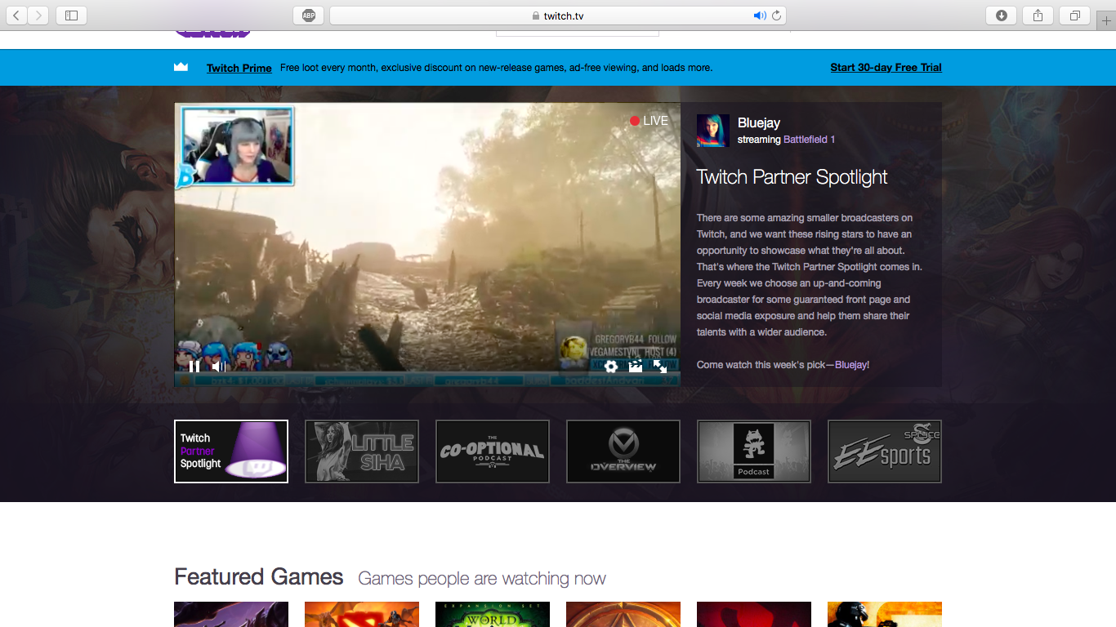1116x627 pixels.
Task: Mute the stream volume
Action: [218, 367]
